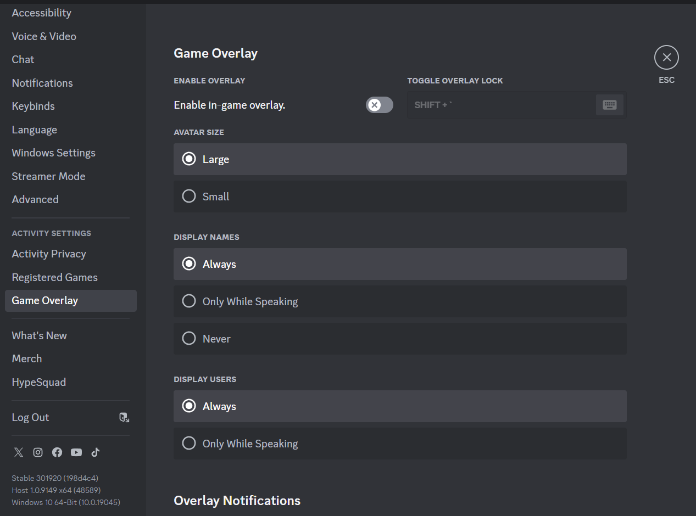Open HypeSquad page
696x516 pixels.
point(71,382)
